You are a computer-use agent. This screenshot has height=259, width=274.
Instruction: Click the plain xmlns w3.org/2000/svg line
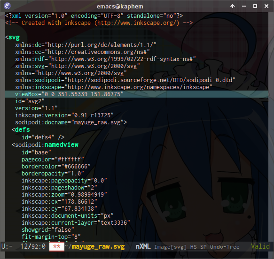(x=71, y=73)
